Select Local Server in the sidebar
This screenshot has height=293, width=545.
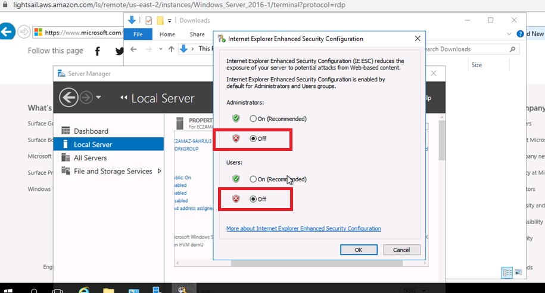pyautogui.click(x=108, y=144)
